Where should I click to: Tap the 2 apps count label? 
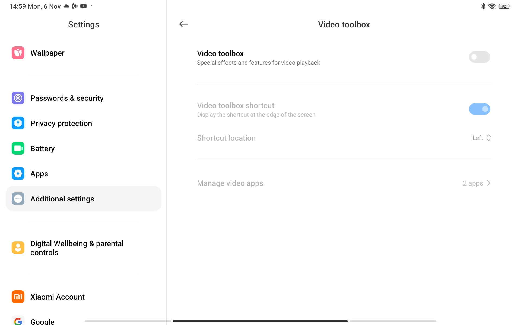coord(473,183)
